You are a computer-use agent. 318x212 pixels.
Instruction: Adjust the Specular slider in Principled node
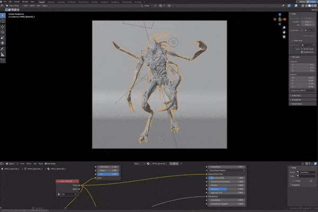227,189
